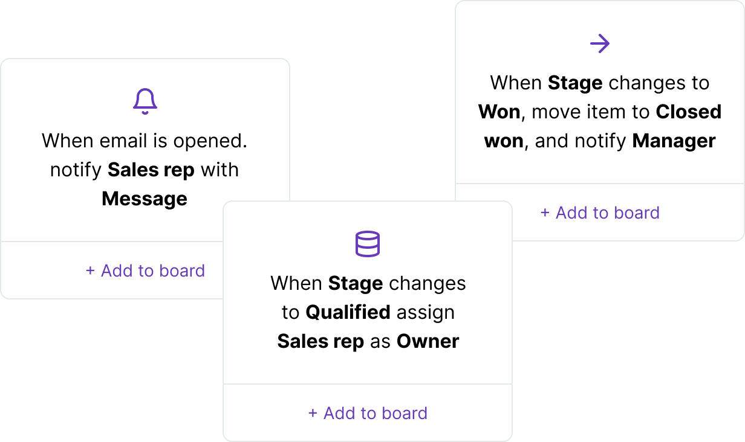Click Owner in the assign recipe
This screenshot has height=442, width=745.
click(x=428, y=341)
